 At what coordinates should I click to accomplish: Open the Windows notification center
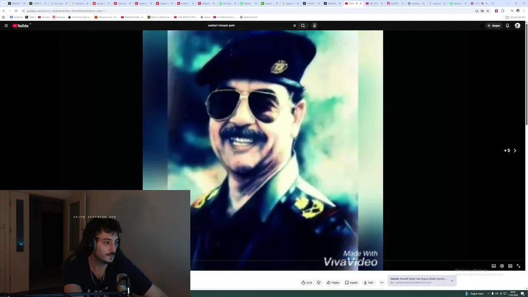[x=522, y=294]
